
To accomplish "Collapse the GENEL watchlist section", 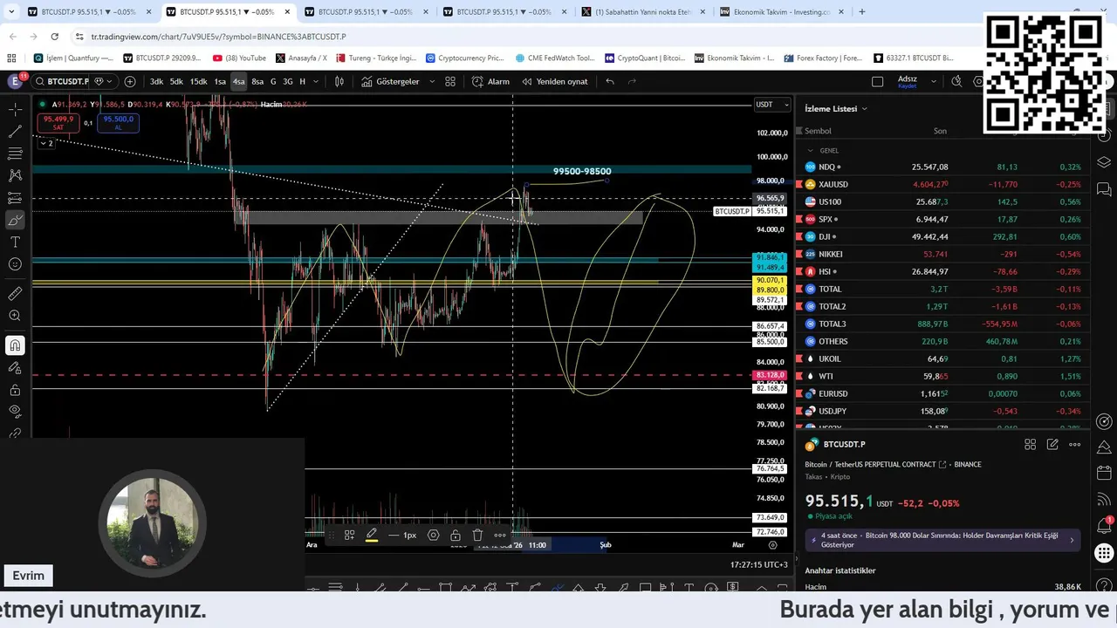I will 810,150.
